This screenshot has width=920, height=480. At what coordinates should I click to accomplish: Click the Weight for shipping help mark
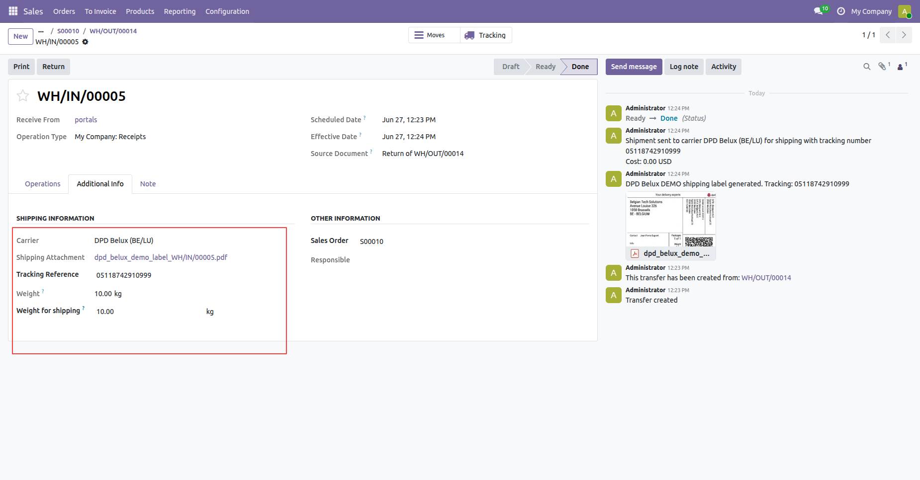pyautogui.click(x=83, y=309)
